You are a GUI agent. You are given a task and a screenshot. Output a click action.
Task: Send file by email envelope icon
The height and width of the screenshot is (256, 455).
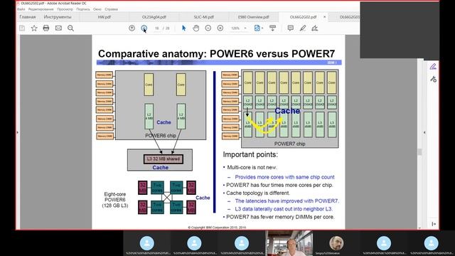click(x=58, y=28)
